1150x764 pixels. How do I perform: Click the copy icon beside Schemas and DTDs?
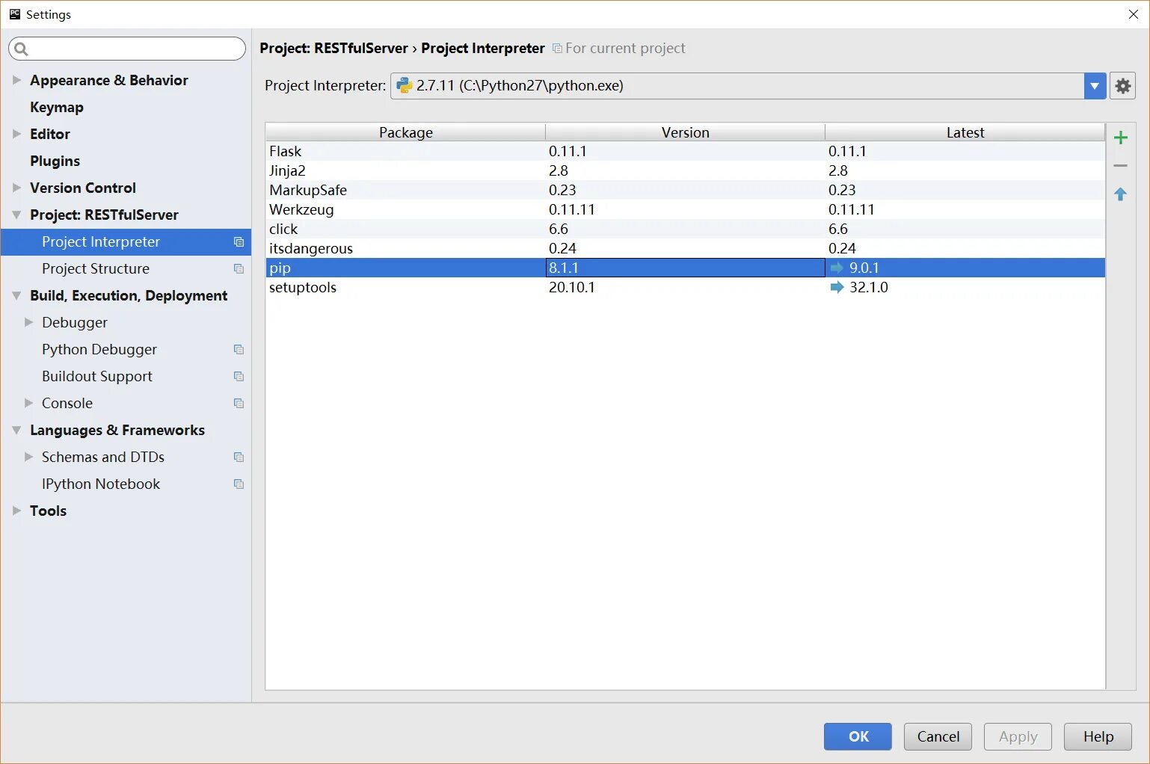click(x=239, y=458)
